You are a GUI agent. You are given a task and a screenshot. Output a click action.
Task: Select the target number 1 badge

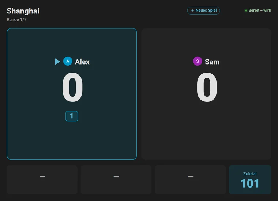72,116
